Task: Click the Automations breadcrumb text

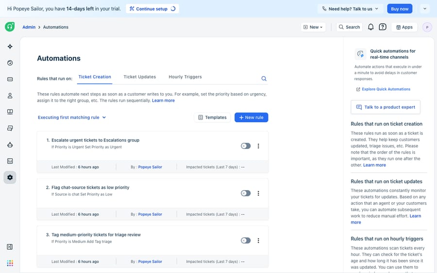Action: coord(56,27)
